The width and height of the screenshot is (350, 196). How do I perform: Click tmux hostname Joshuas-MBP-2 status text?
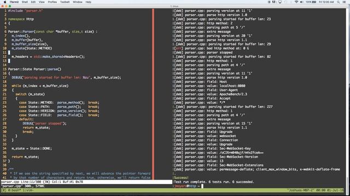[x=301, y=190]
